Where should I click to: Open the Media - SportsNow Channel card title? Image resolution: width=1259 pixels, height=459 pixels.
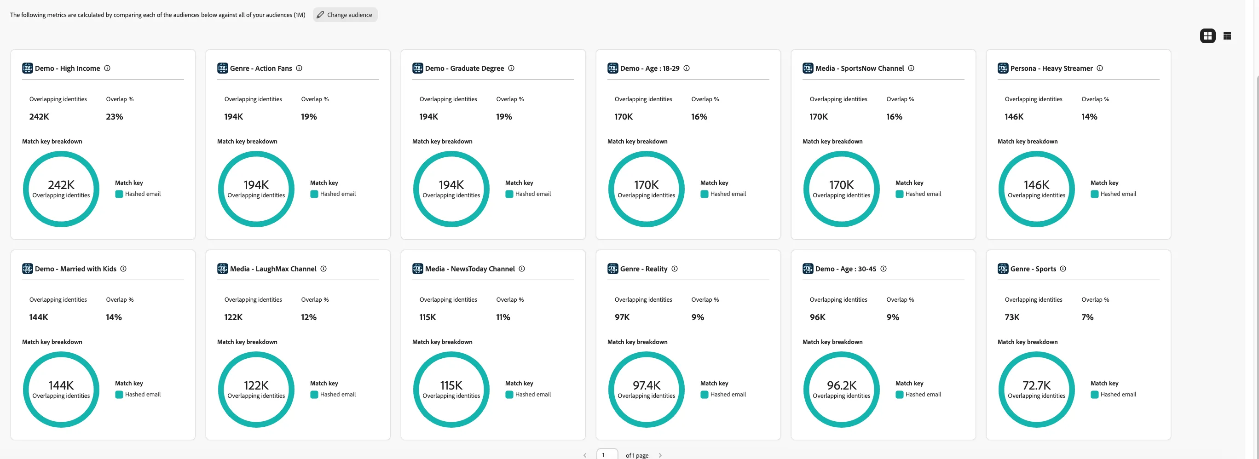[860, 69]
